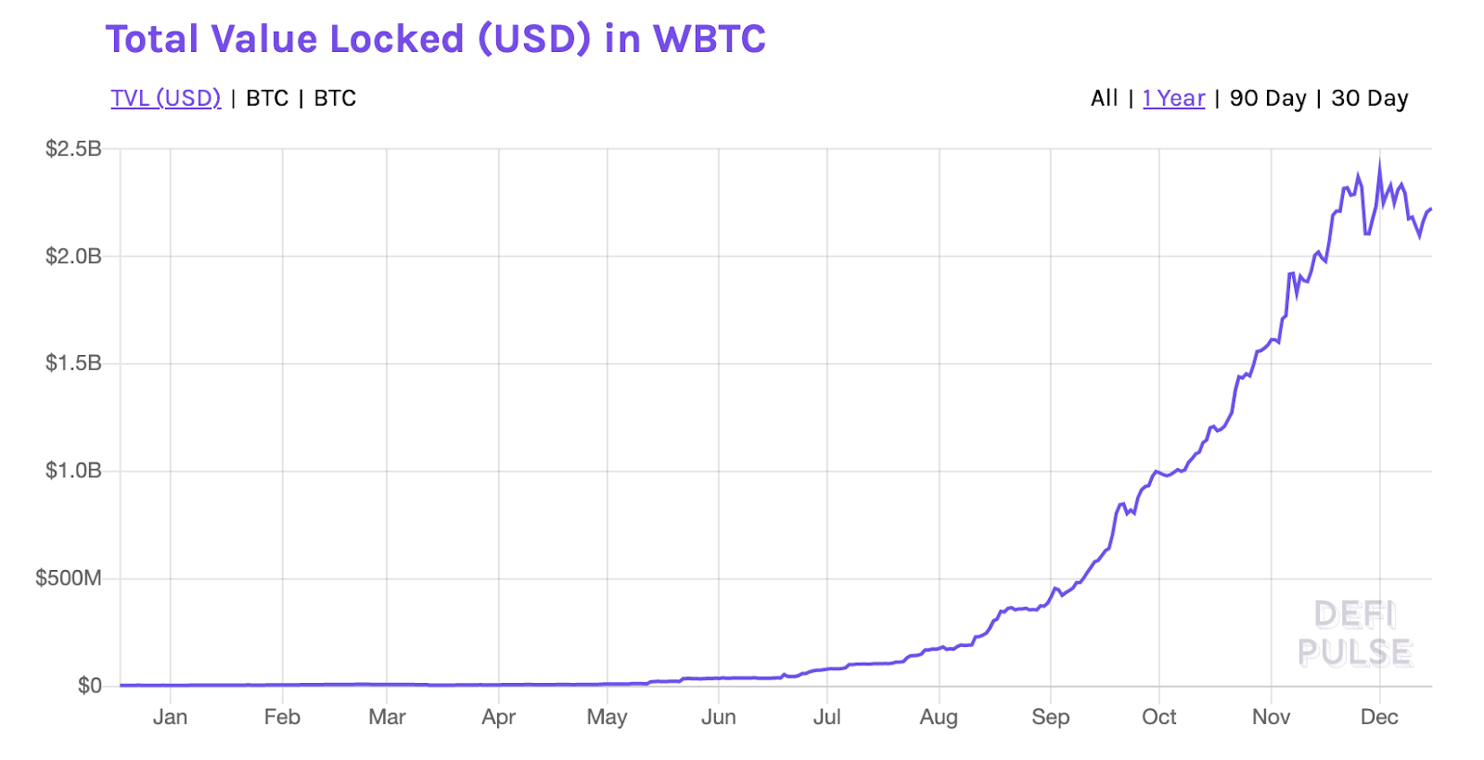
Task: Select the last BTC option in unit selector
Action: click(335, 98)
